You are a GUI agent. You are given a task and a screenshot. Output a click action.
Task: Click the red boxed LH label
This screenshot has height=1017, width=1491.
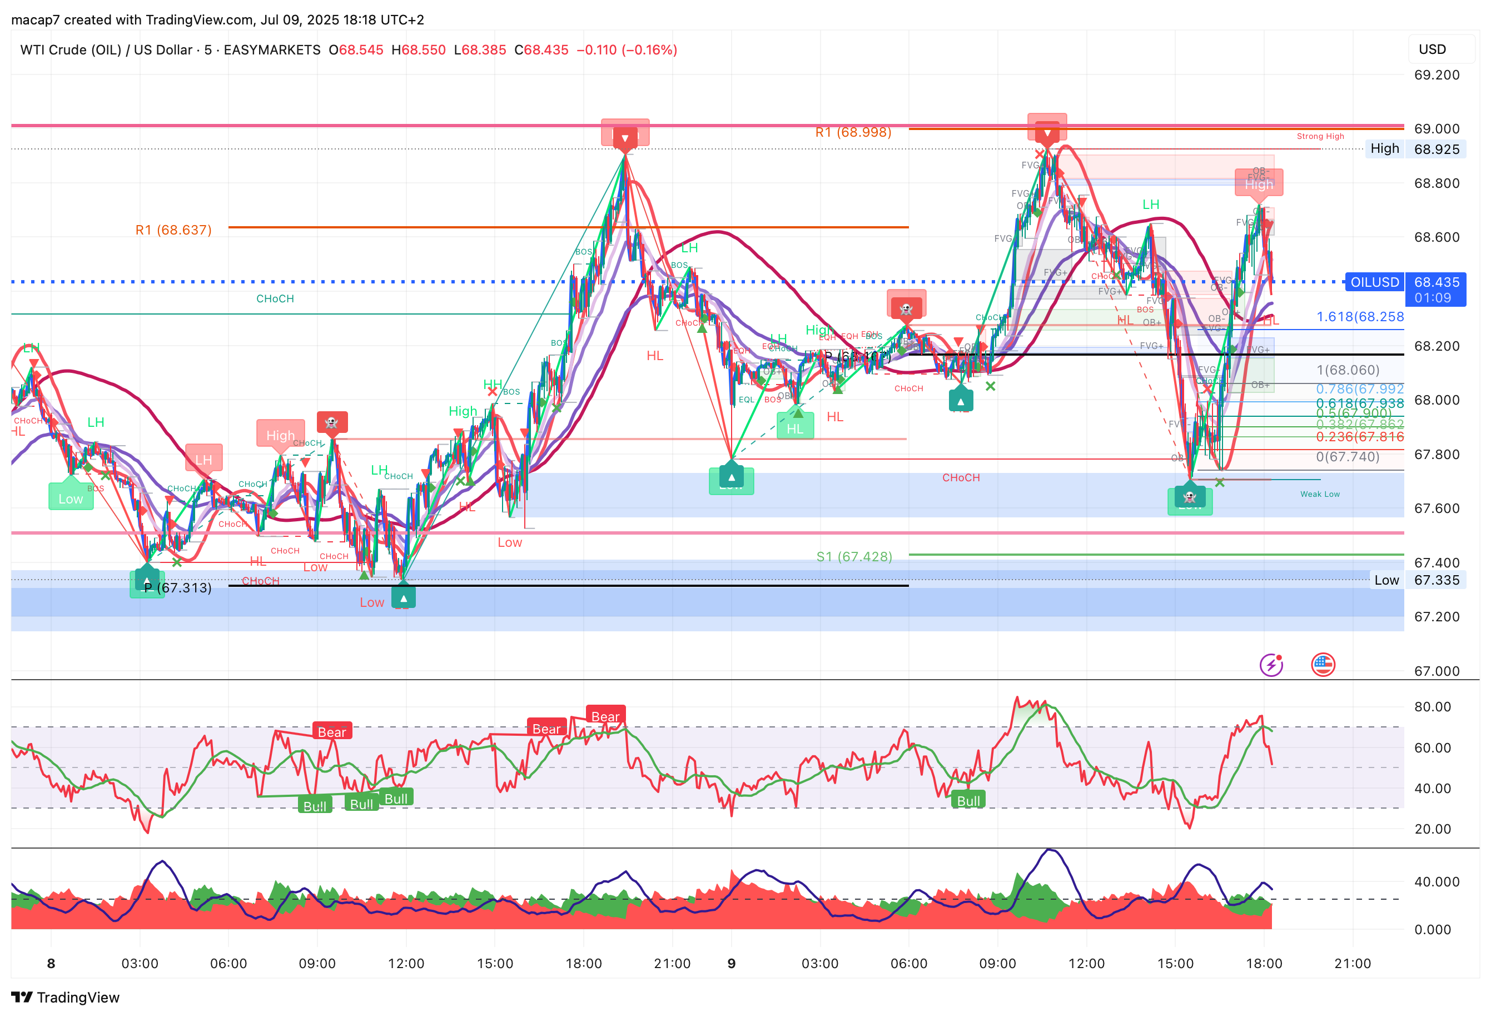[x=204, y=459]
